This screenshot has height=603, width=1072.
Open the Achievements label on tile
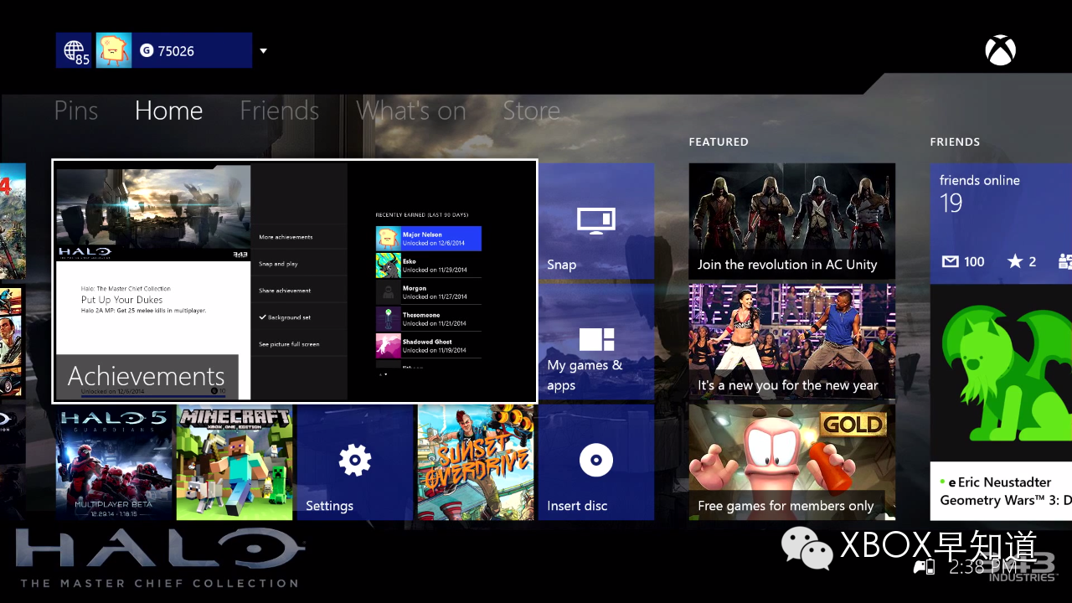coord(147,376)
